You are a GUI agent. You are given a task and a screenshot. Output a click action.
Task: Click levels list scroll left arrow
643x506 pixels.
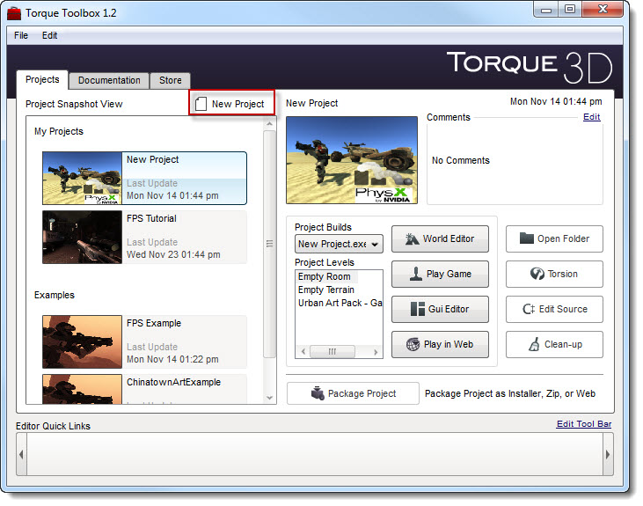coord(303,352)
